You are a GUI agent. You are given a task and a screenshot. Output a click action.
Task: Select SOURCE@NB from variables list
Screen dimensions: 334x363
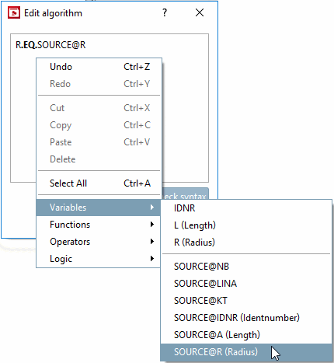[x=246, y=267]
